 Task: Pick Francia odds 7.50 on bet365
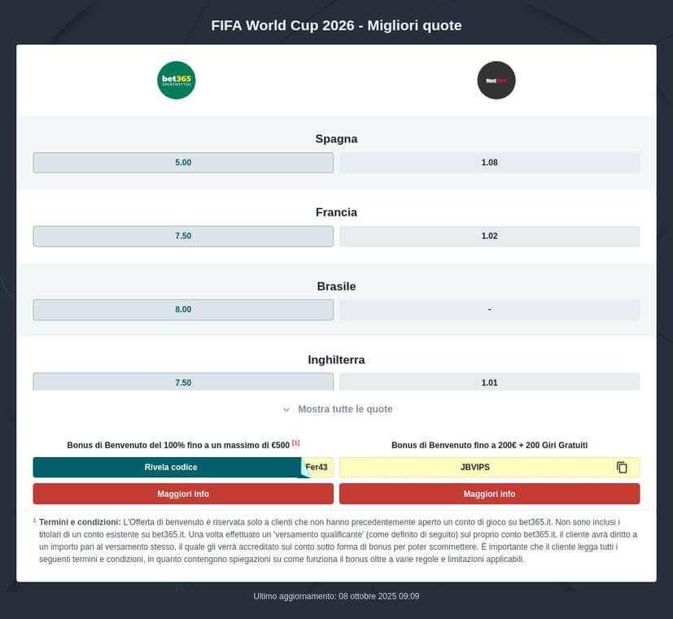click(x=183, y=236)
